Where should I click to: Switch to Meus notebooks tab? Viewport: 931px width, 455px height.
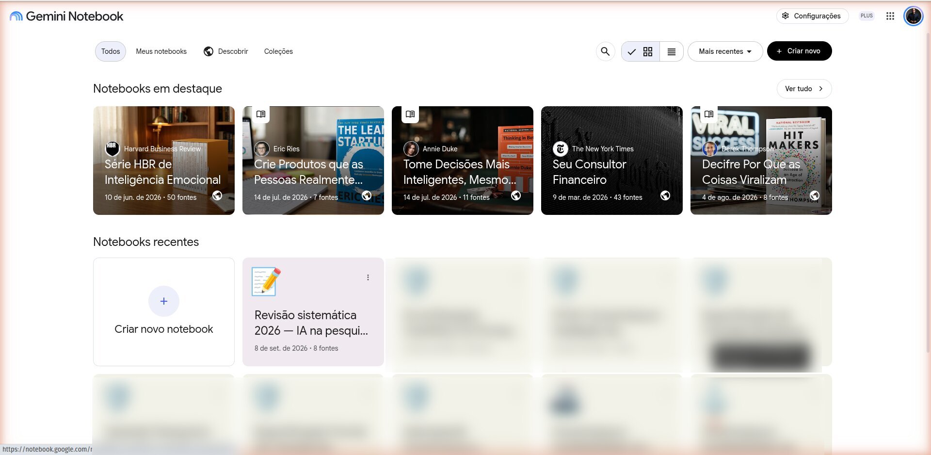click(161, 51)
